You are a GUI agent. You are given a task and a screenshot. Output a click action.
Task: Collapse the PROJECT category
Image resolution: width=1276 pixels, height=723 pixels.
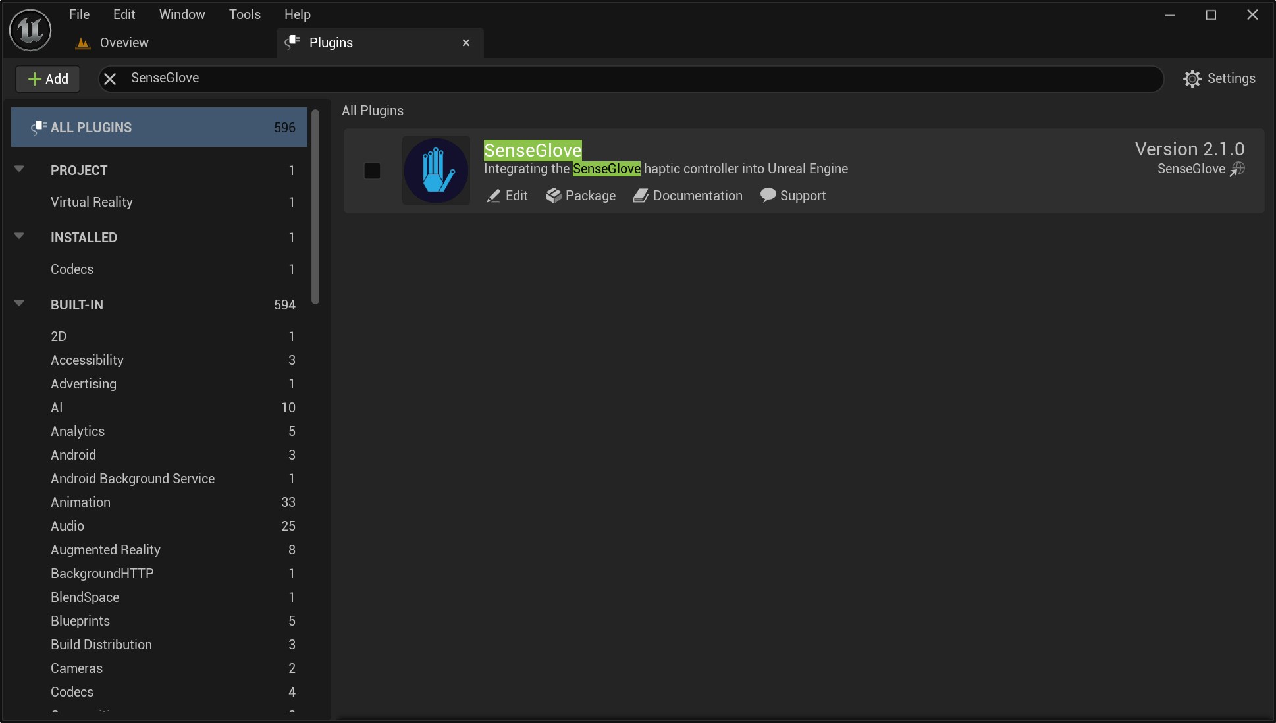(19, 169)
